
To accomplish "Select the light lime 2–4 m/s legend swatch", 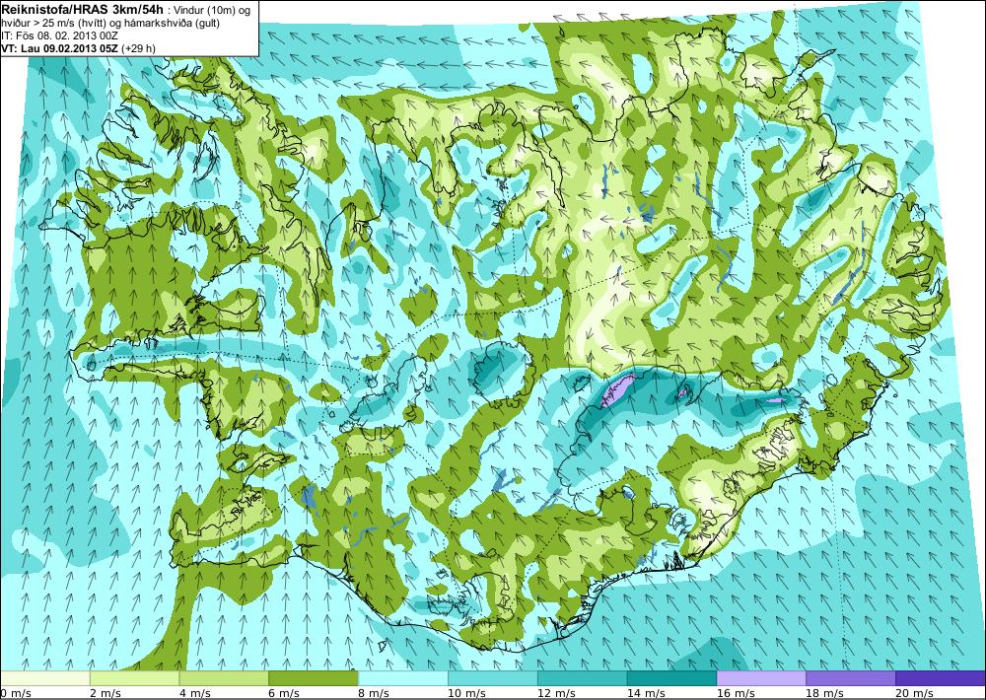I will [x=134, y=678].
